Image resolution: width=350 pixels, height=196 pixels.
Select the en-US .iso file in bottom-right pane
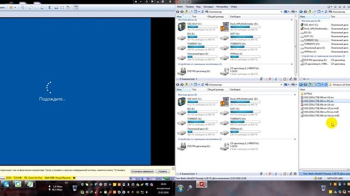pos(317,97)
